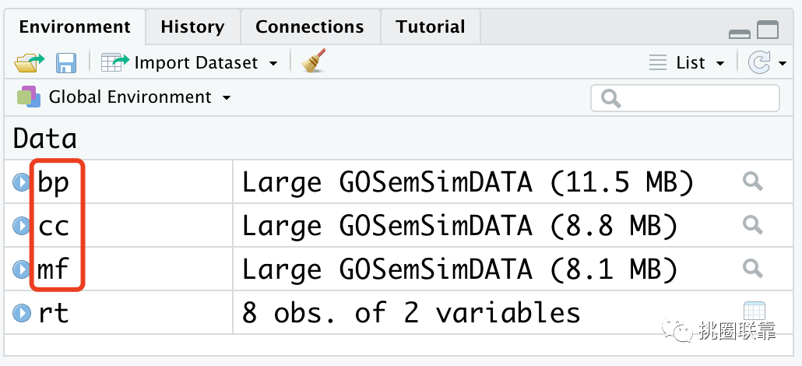Expand the rt data frame columns
The width and height of the screenshot is (802, 366).
(x=22, y=312)
